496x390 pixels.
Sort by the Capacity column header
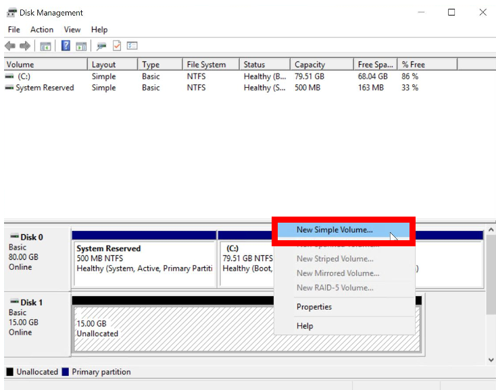[310, 65]
